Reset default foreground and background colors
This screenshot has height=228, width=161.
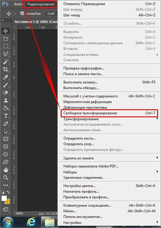pyautogui.click(x=3, y=192)
